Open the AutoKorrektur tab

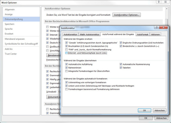click(70, 34)
